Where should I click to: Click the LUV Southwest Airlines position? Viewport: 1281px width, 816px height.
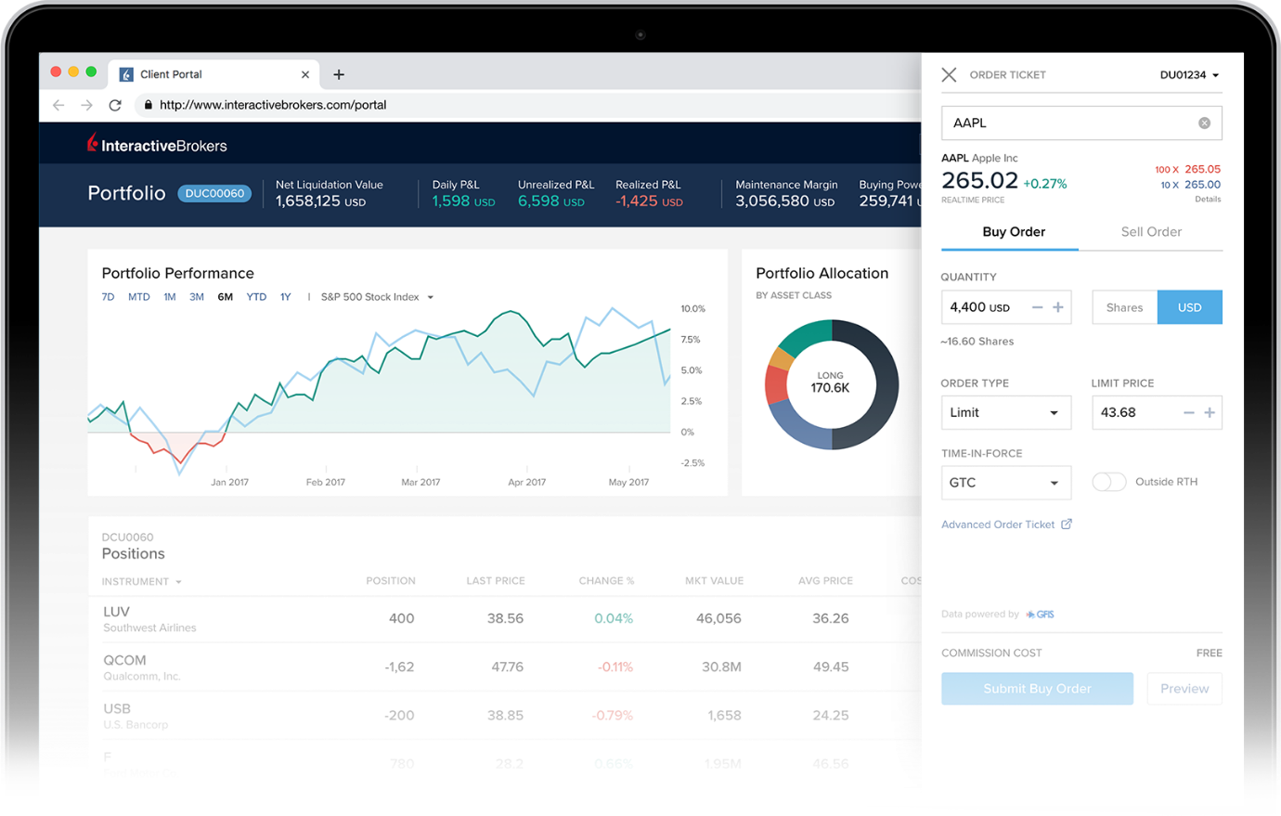[149, 618]
